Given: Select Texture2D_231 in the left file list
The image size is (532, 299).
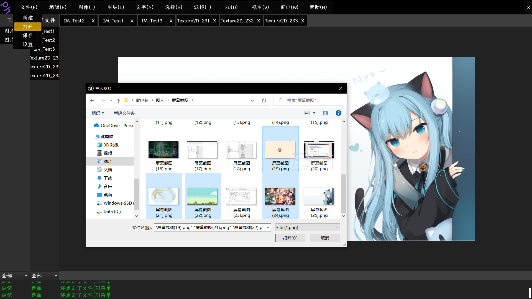Looking at the screenshot, I should [44, 58].
